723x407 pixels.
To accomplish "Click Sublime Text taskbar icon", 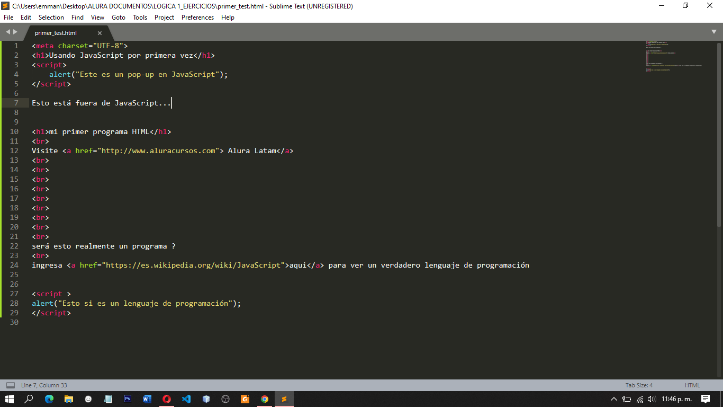I will pyautogui.click(x=284, y=399).
